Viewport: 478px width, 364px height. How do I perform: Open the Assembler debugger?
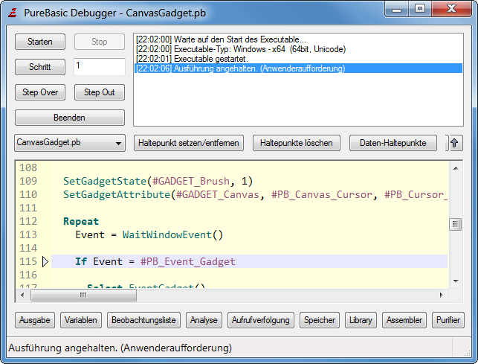404,320
